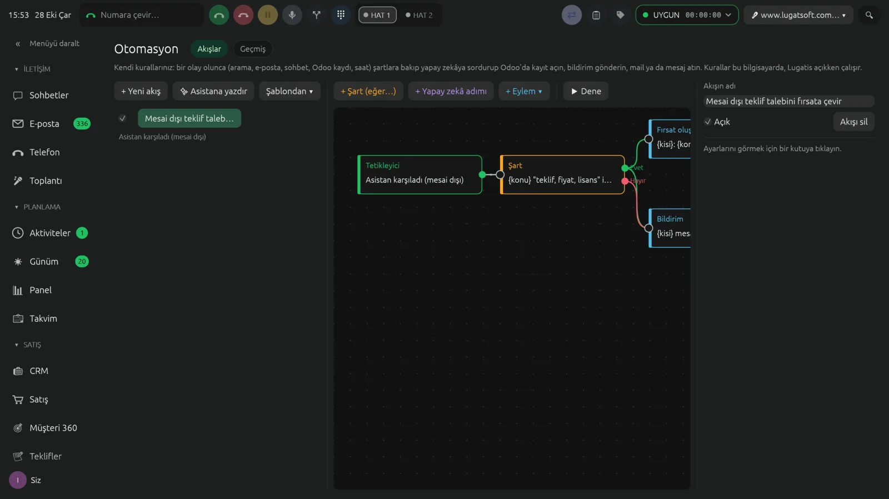Click the purple swap arrows icon
This screenshot has width=889, height=499.
coord(572,15)
